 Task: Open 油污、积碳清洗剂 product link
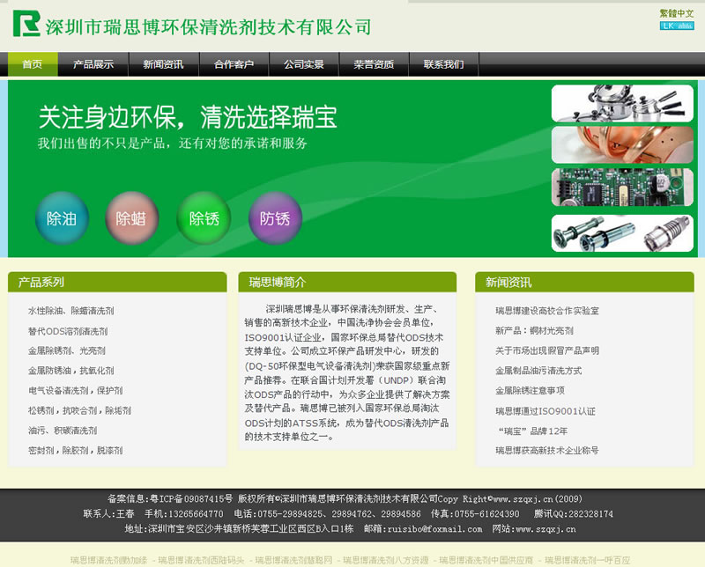(x=63, y=431)
